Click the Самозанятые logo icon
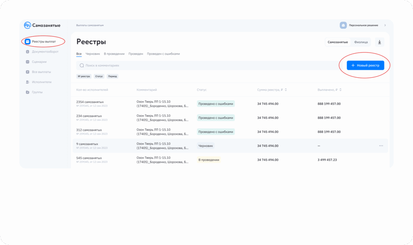 27,25
